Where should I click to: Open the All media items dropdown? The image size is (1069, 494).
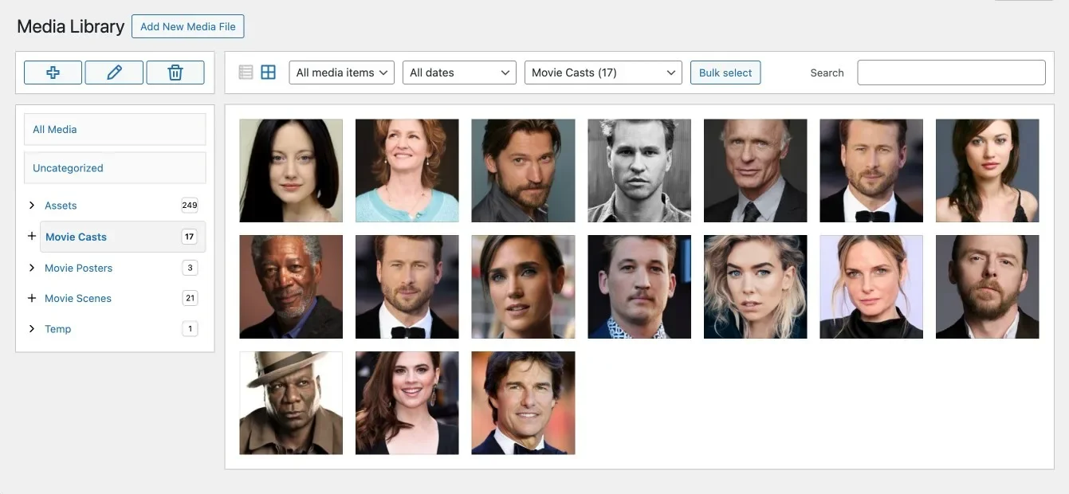pyautogui.click(x=341, y=73)
